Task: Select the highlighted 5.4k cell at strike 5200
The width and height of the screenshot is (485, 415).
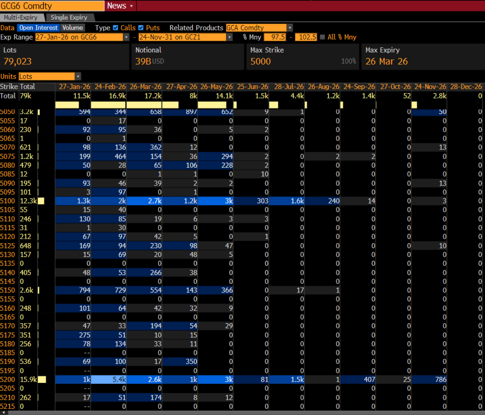Action: 109,379
